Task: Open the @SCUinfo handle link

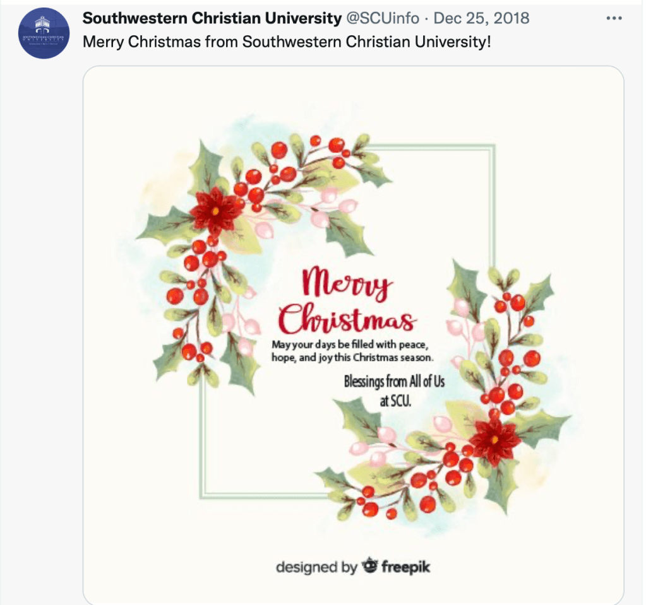Action: pos(383,18)
